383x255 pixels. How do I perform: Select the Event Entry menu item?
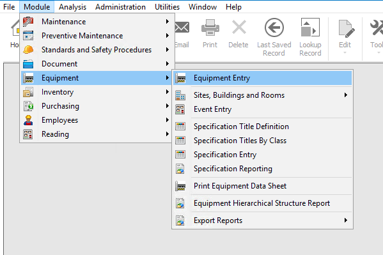(x=262, y=109)
